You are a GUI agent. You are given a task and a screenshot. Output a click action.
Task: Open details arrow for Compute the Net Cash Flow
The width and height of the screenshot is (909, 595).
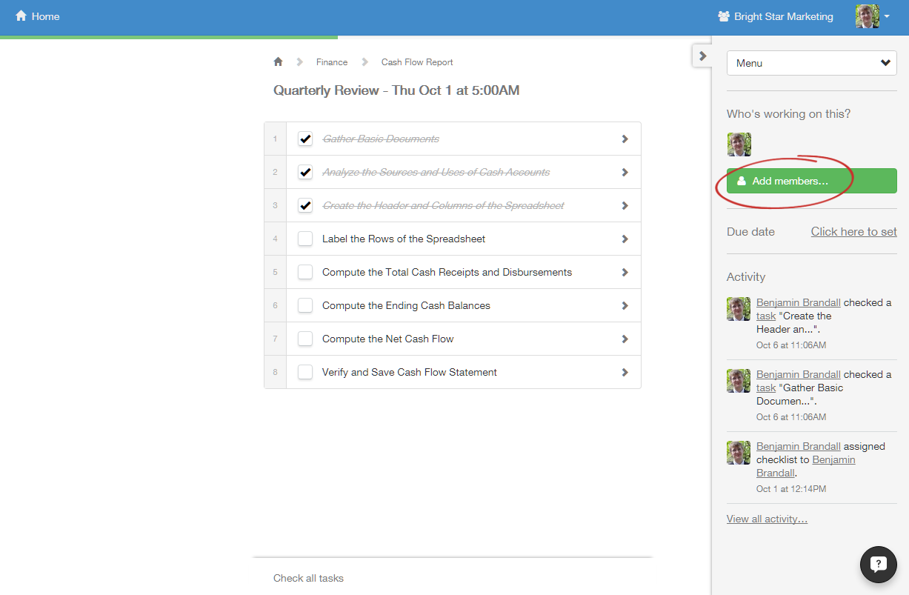625,339
